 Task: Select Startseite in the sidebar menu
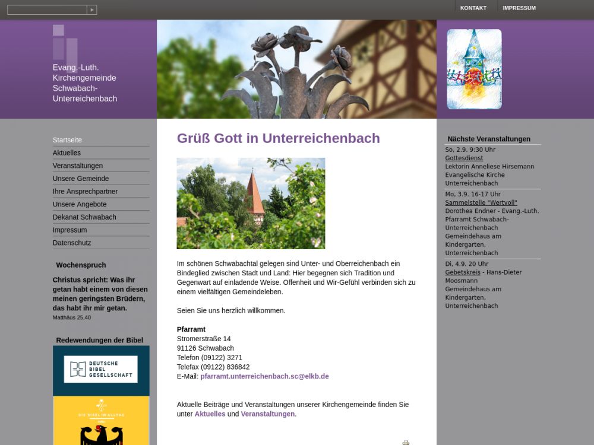(67, 140)
